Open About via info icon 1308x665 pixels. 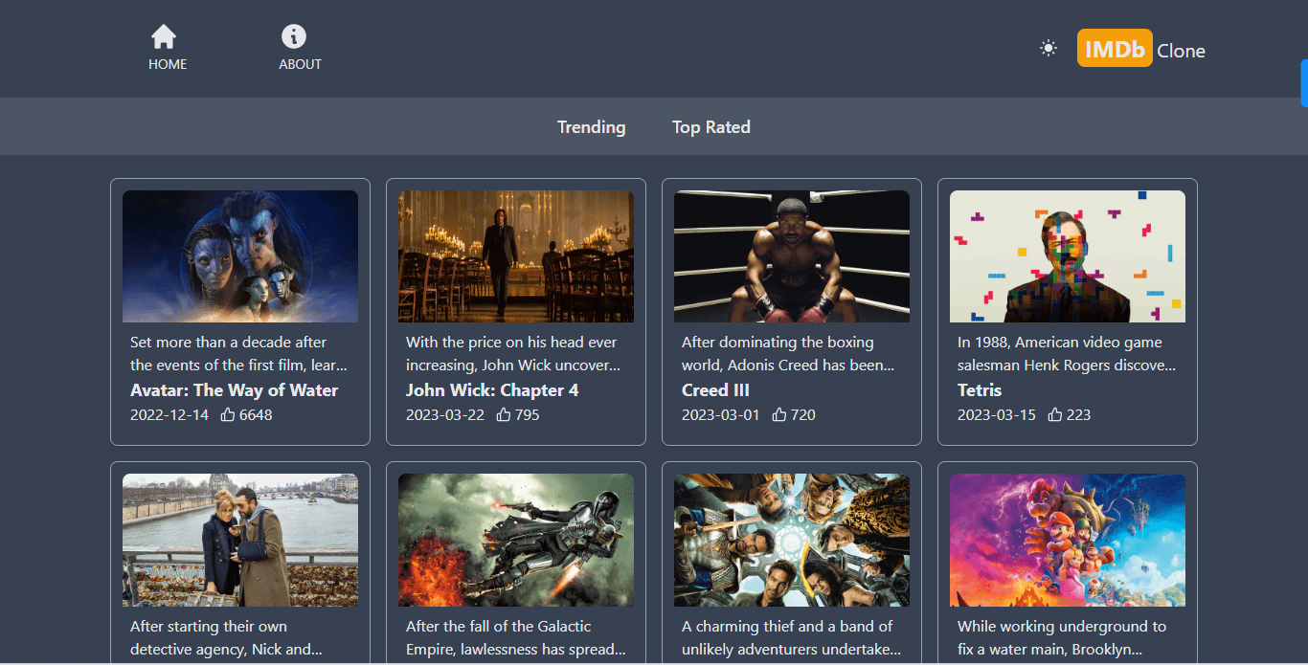pos(294,36)
